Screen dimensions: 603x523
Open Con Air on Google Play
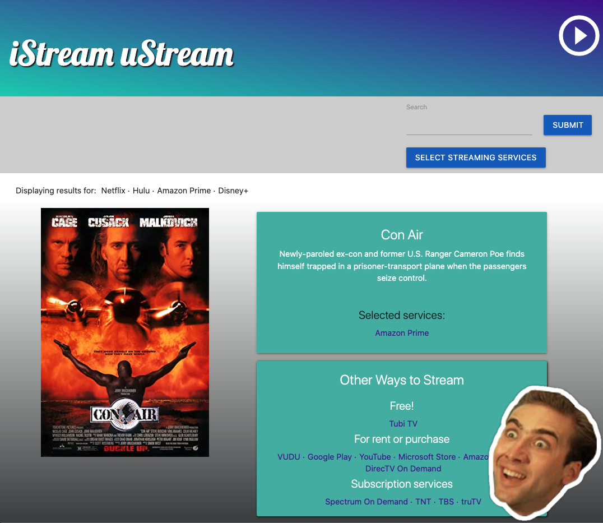click(x=330, y=456)
